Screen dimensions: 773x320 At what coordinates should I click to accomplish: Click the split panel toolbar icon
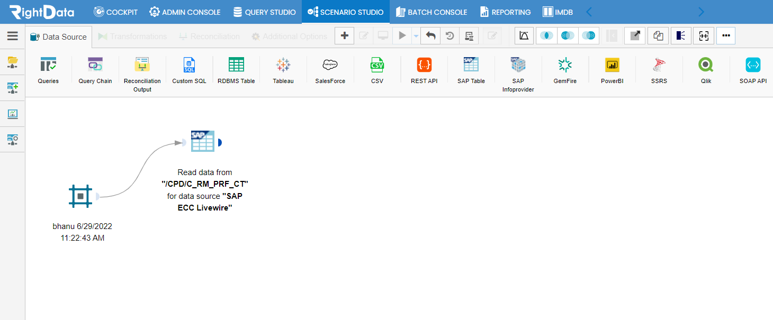pyautogui.click(x=681, y=35)
